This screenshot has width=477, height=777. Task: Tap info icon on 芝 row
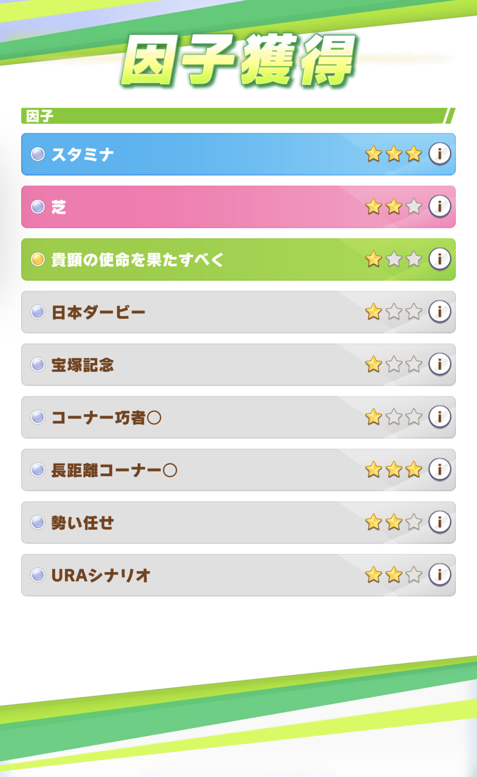439,207
